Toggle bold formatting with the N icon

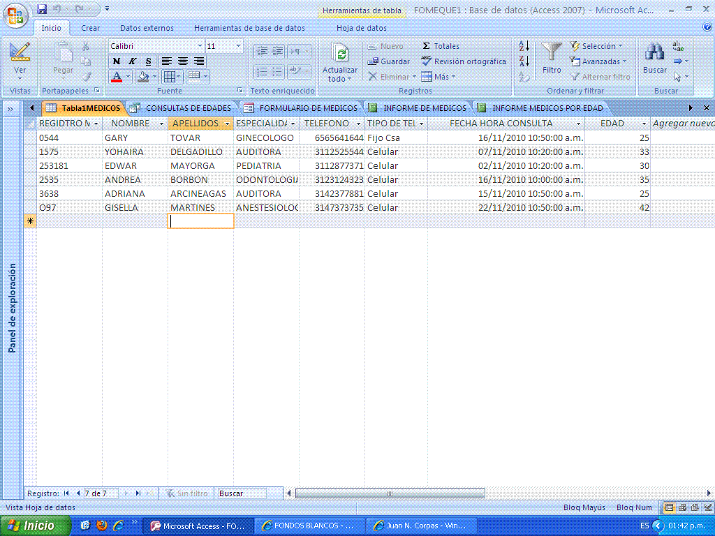click(x=116, y=61)
